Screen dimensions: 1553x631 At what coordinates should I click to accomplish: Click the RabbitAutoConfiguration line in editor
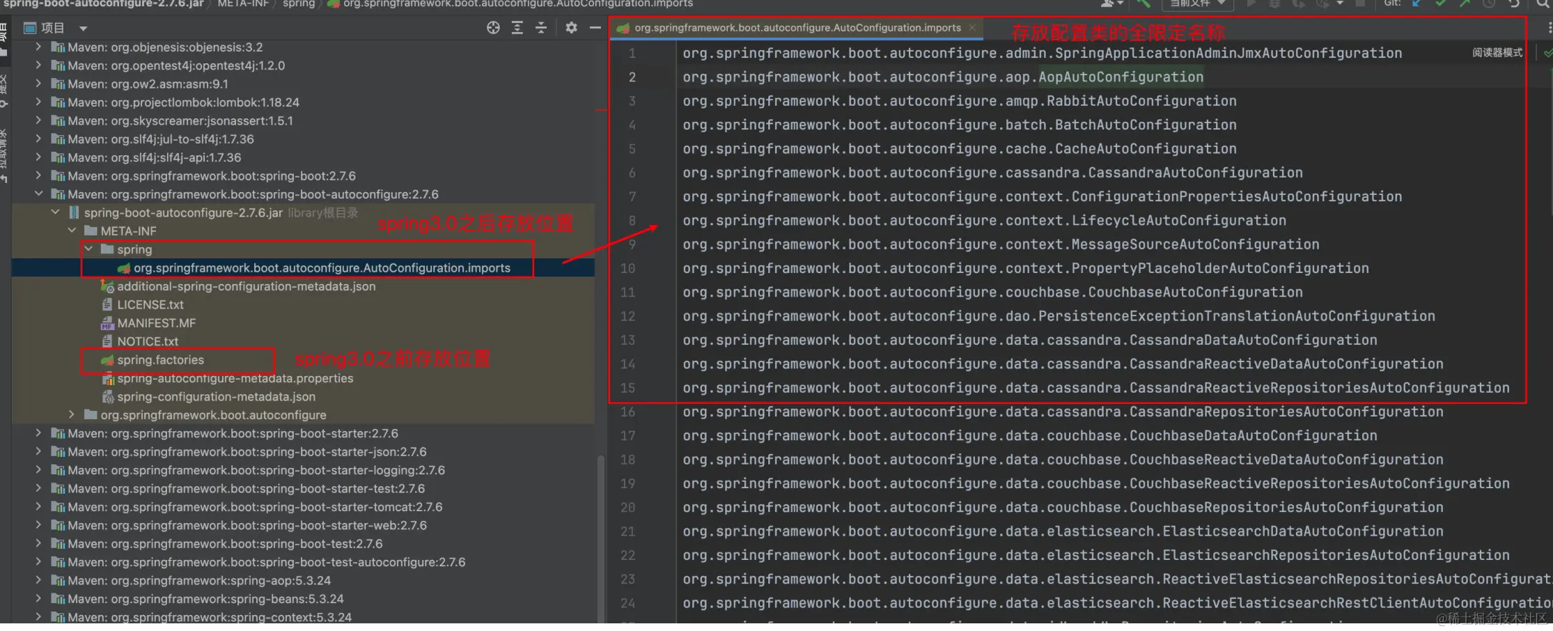pyautogui.click(x=960, y=101)
